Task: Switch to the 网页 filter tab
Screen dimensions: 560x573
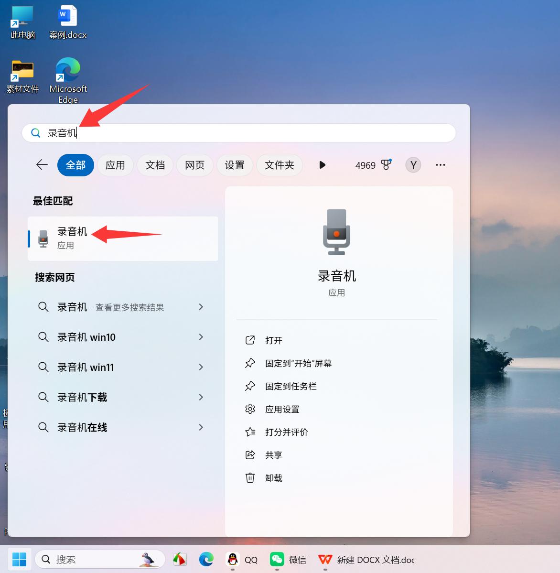Action: [x=194, y=165]
